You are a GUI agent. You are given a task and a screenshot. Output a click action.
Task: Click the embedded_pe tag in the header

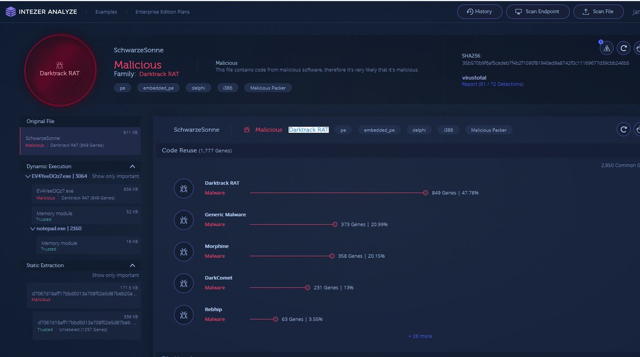[x=158, y=88]
